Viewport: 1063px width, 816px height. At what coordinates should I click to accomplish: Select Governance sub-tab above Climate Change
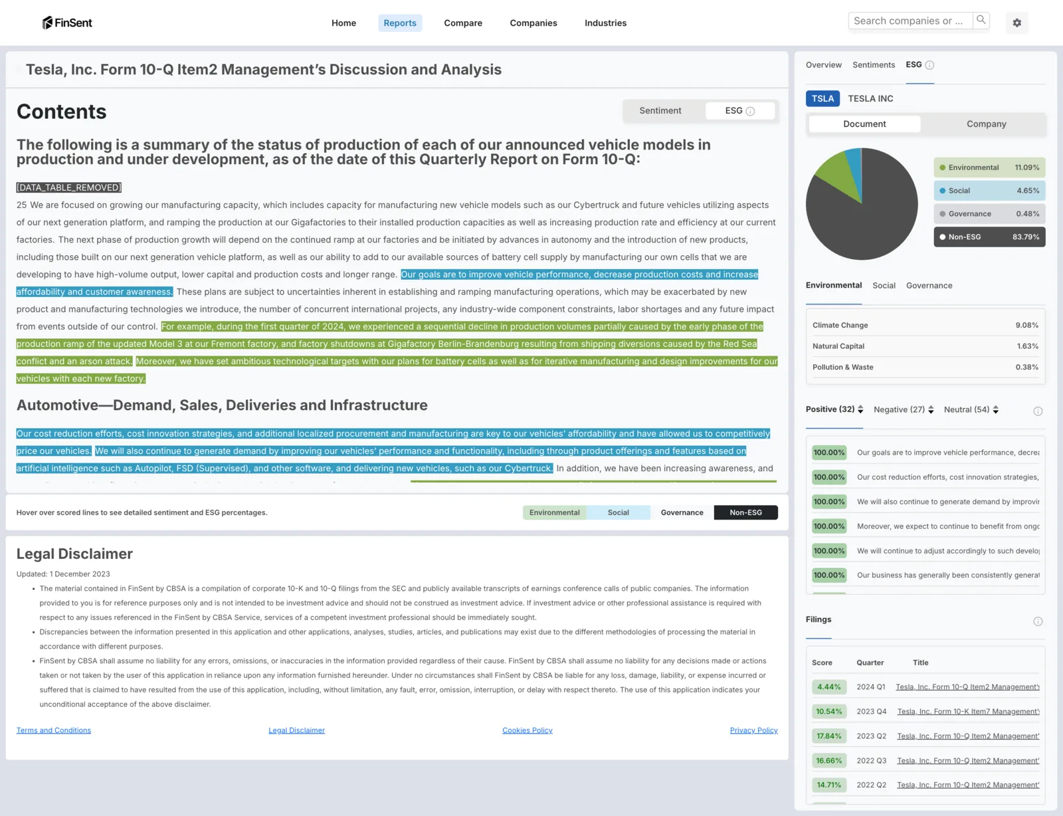point(929,286)
